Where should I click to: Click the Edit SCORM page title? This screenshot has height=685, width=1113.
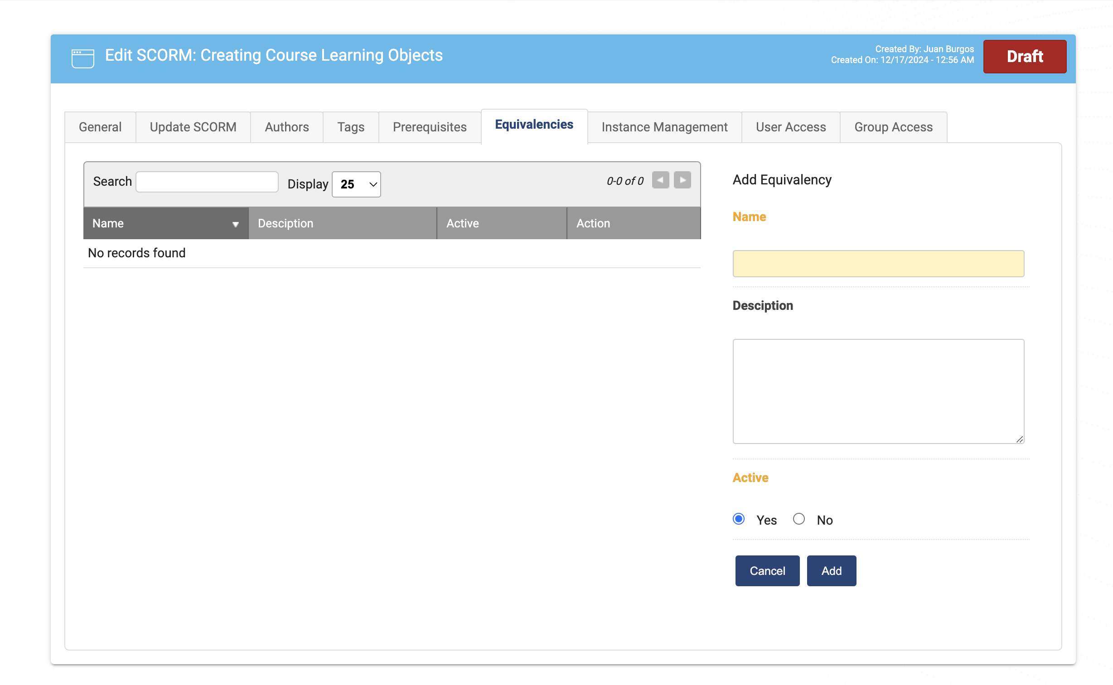pos(274,55)
